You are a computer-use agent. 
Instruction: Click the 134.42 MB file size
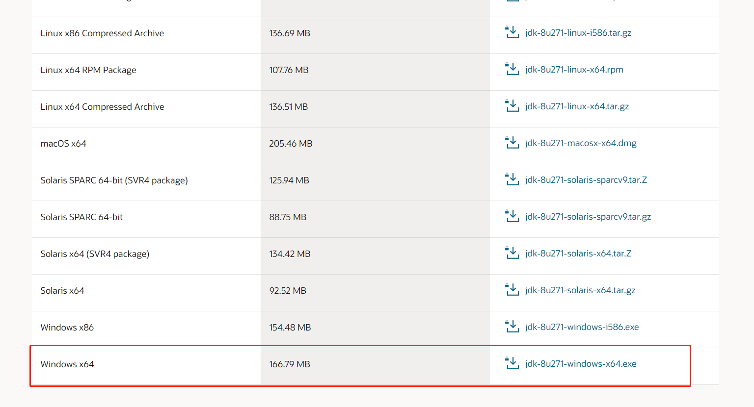pos(290,254)
